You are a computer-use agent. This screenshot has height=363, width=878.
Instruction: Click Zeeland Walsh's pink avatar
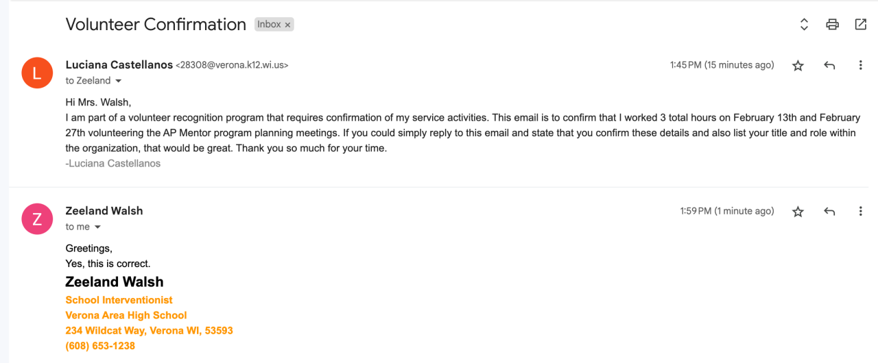pos(37,218)
